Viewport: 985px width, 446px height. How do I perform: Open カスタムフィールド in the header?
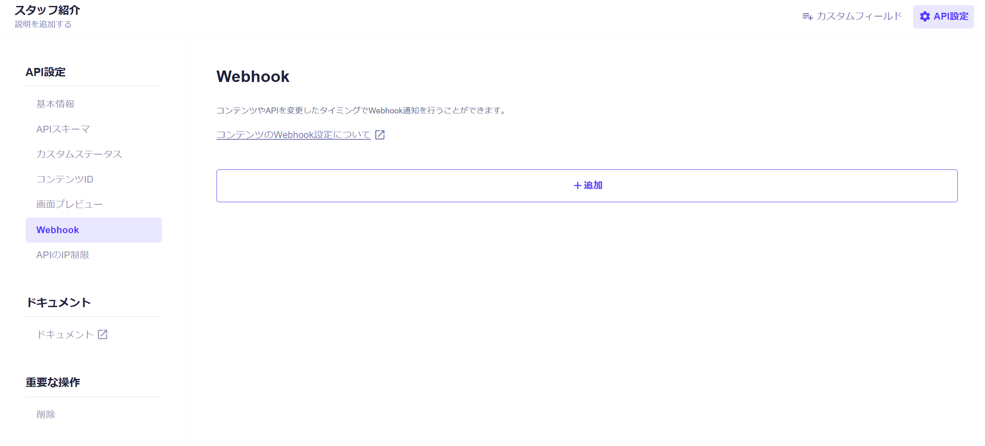(852, 17)
